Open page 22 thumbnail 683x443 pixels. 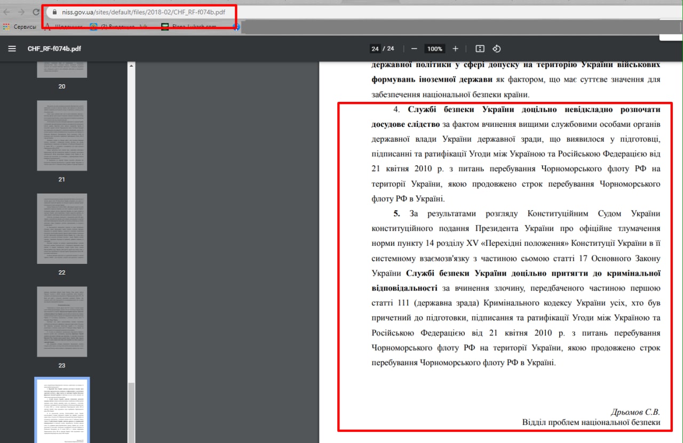tap(62, 229)
